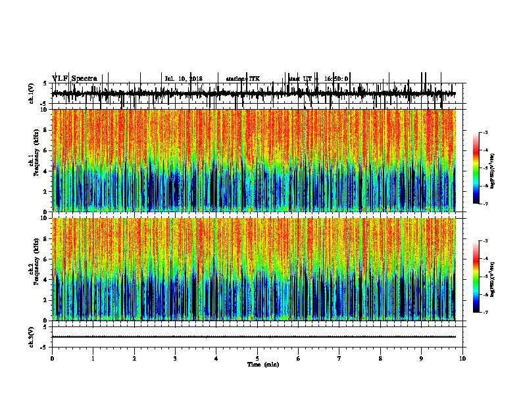The height and width of the screenshot is (402, 521).
Task: Click the "ch.1(V)" waveform axis label
Action: [x=32, y=93]
